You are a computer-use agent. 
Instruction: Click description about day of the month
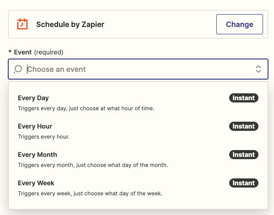93,165
